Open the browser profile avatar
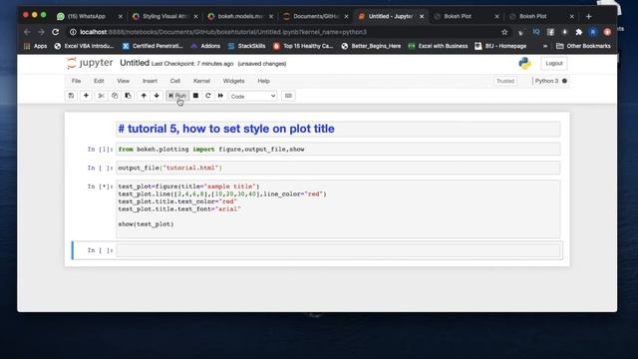The width and height of the screenshot is (638, 359). (593, 32)
